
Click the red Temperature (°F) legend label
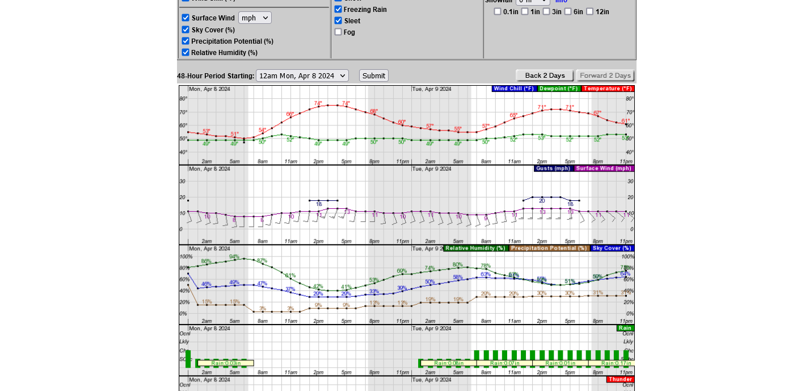tap(608, 89)
